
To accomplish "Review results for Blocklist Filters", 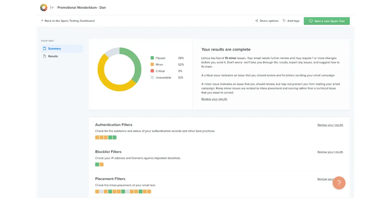I will click(330, 152).
